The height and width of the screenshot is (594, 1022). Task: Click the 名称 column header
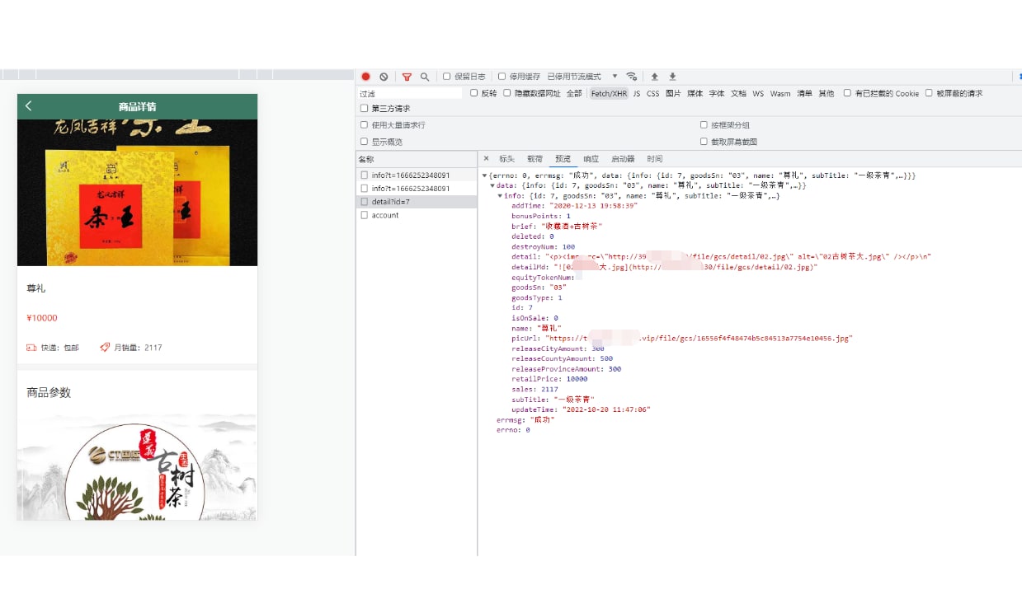click(x=417, y=159)
